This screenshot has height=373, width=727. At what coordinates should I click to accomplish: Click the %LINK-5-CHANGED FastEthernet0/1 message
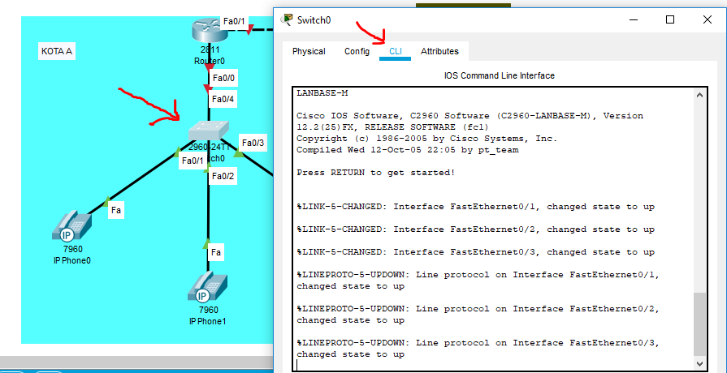point(476,207)
